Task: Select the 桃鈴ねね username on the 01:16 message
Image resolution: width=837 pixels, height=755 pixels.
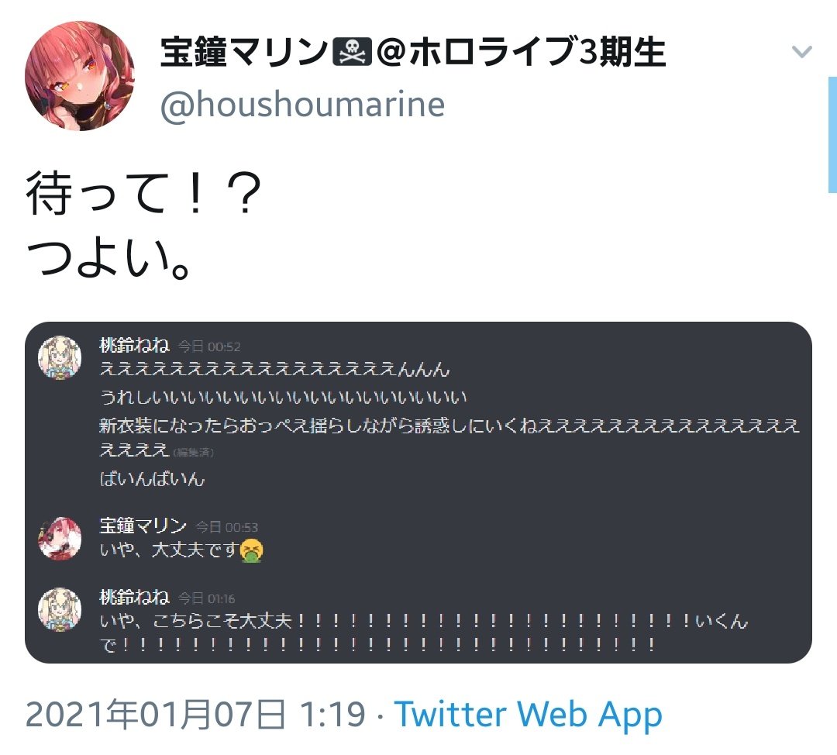Action: coord(135,597)
